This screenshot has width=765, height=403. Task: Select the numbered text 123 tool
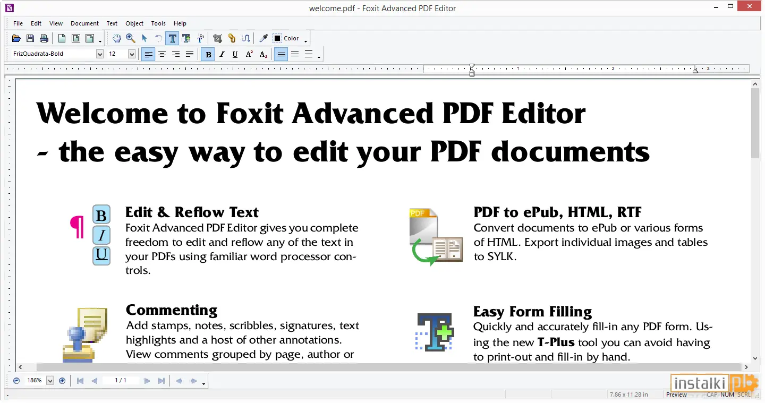200,38
